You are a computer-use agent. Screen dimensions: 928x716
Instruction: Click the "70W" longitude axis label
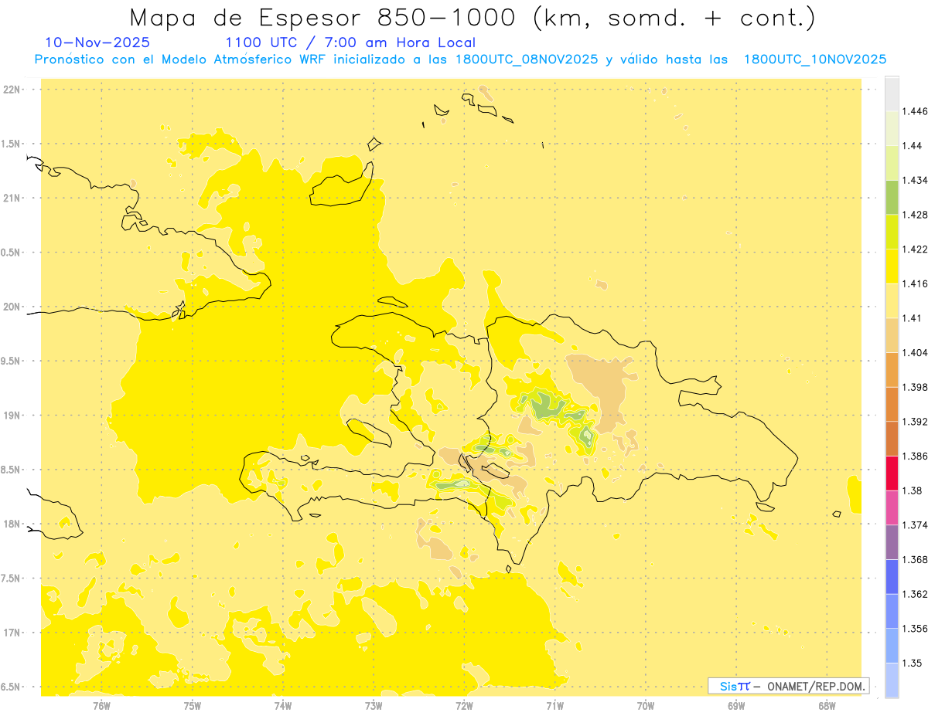pyautogui.click(x=645, y=706)
